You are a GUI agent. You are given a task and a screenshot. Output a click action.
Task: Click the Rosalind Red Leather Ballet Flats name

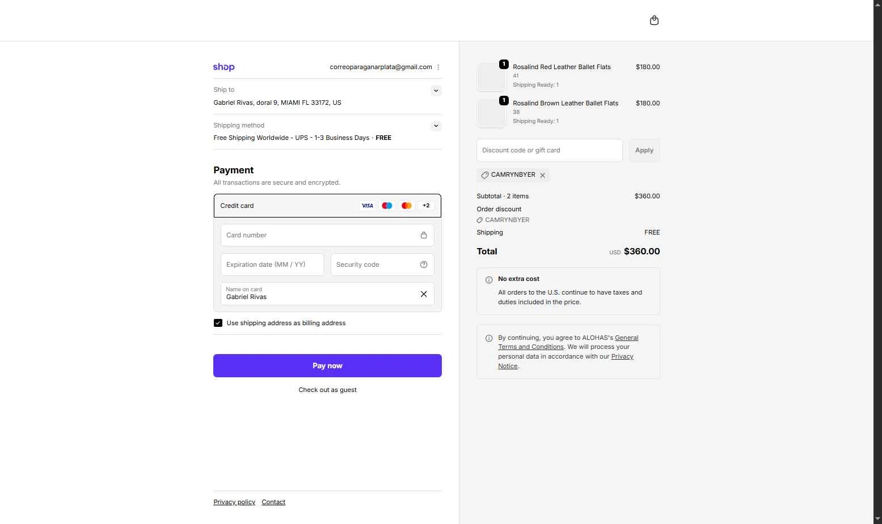562,67
